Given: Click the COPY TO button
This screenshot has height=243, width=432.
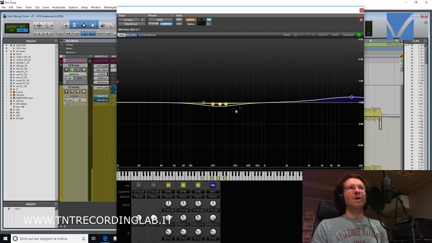Looking at the screenshot, I should (x=323, y=35).
